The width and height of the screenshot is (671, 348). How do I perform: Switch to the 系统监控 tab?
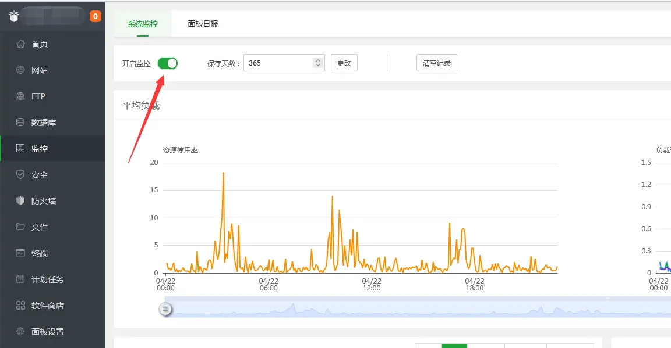143,24
